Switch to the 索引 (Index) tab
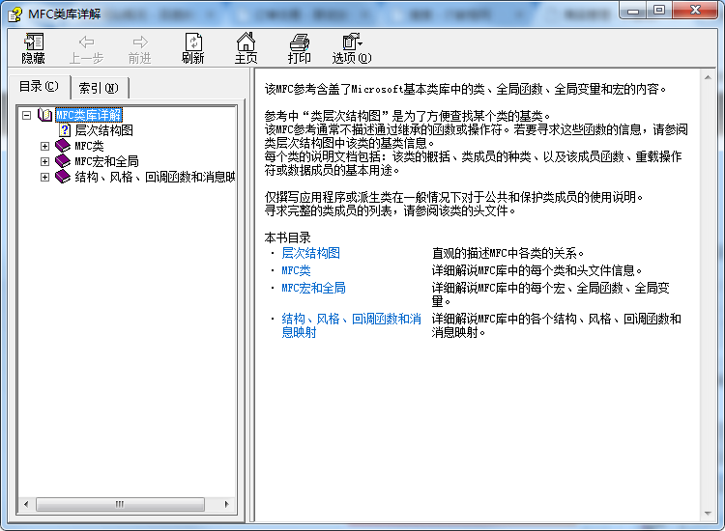Image resolution: width=725 pixels, height=531 pixels. 99,88
